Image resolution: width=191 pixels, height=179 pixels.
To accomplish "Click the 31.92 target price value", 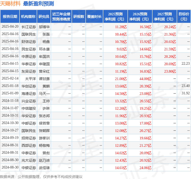I will pyautogui.click(x=185, y=93).
